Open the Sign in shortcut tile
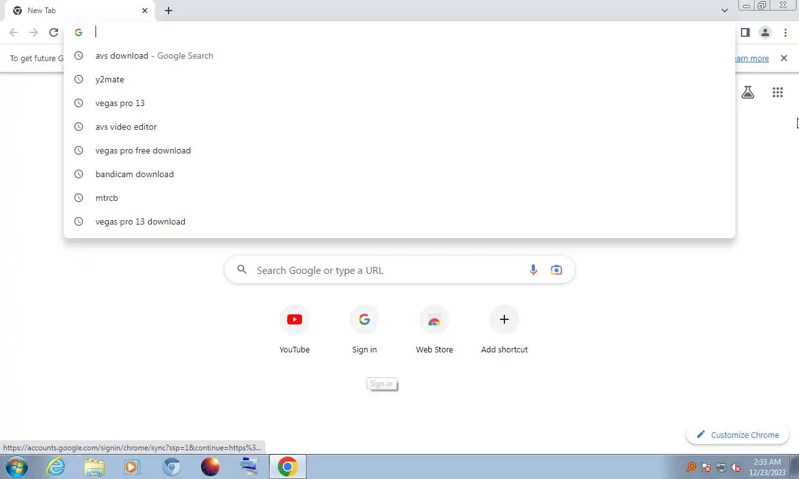Image resolution: width=799 pixels, height=479 pixels. [x=365, y=330]
